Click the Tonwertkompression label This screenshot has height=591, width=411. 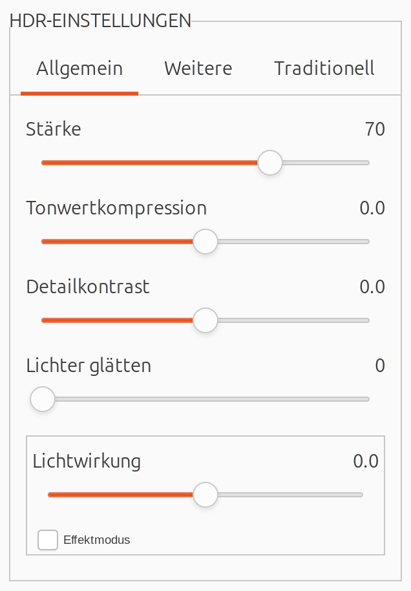point(116,208)
